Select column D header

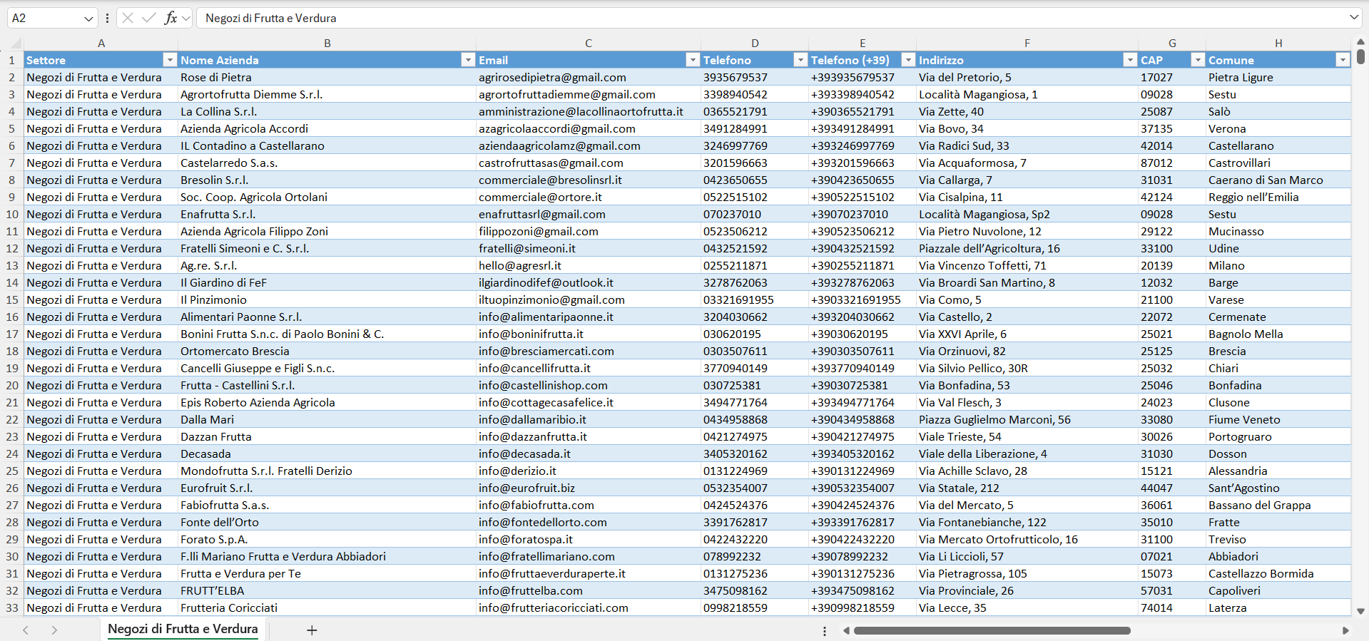[755, 43]
